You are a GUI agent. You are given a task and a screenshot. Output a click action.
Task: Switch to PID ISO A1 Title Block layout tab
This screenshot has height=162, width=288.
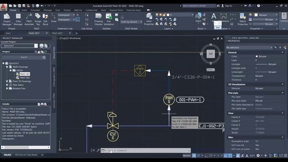pyautogui.click(x=26, y=155)
